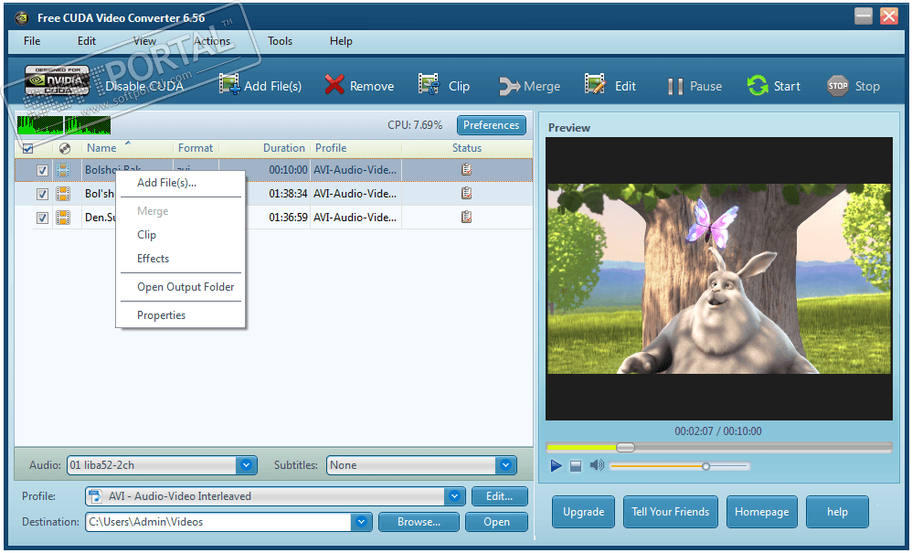This screenshot has width=912, height=553.
Task: Click film icon of Bol'sh row
Action: (x=63, y=194)
